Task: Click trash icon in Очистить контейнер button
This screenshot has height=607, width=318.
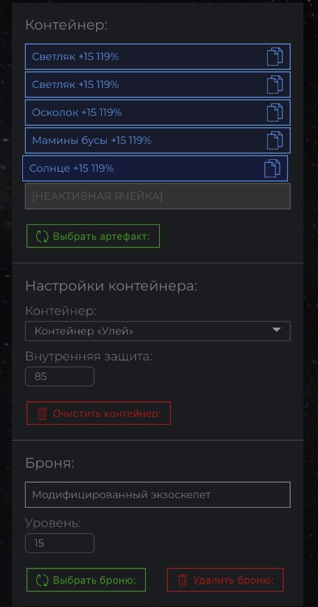Action: point(42,414)
